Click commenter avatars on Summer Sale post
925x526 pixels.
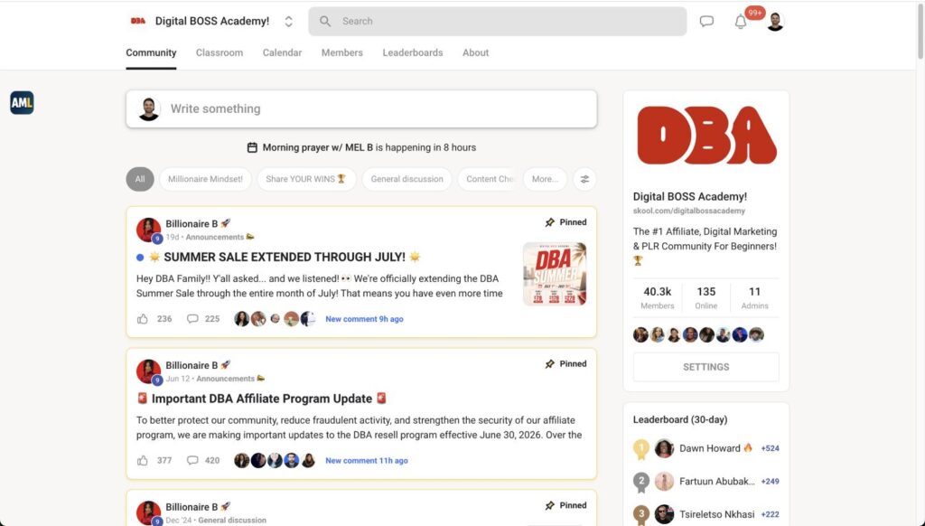(x=275, y=319)
